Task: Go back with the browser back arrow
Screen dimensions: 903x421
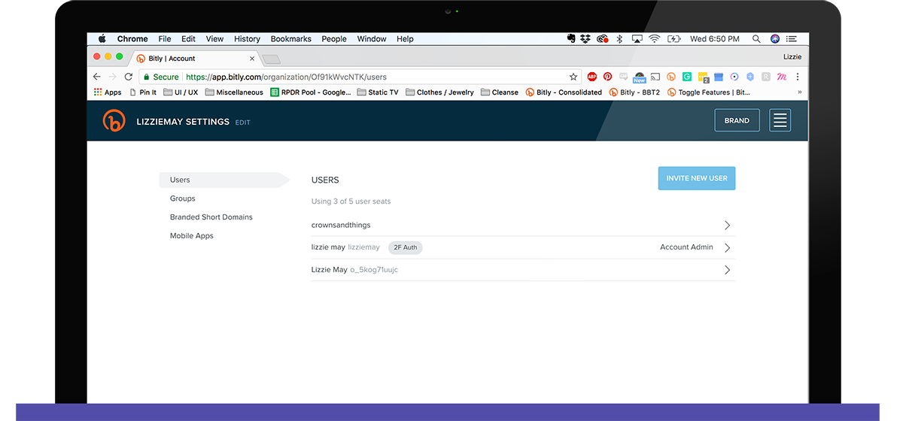Action: click(x=96, y=77)
